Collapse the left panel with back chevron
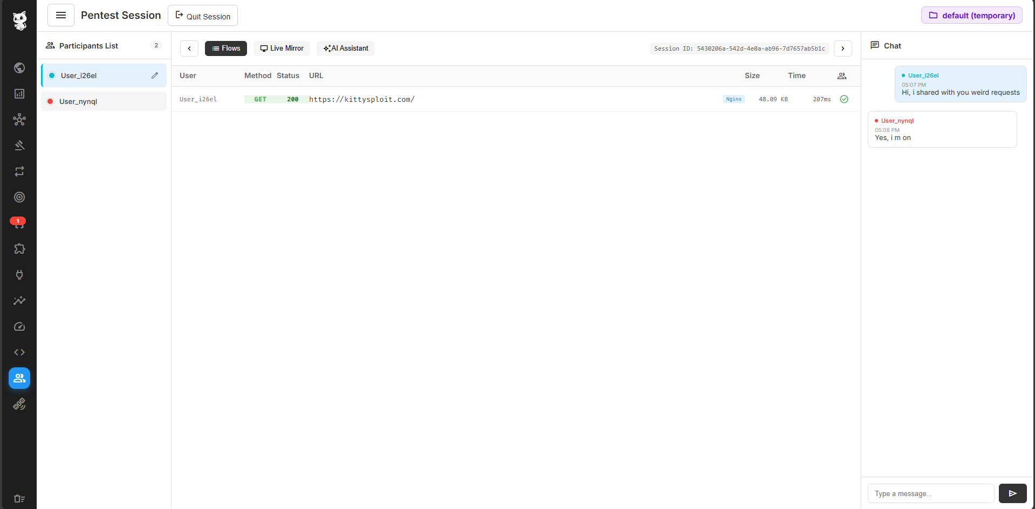This screenshot has height=509, width=1035. coord(189,48)
